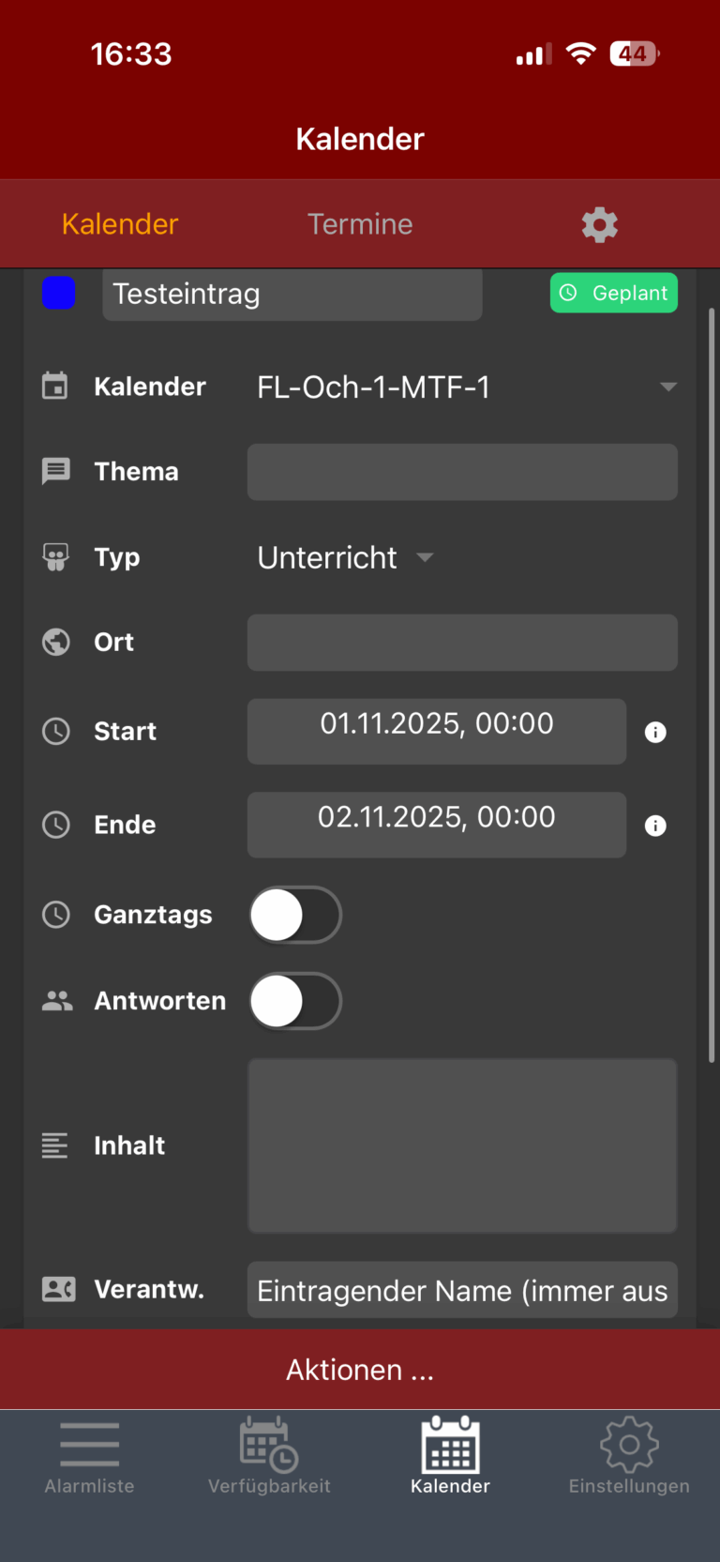Select the orange Kalender tab

(x=120, y=224)
